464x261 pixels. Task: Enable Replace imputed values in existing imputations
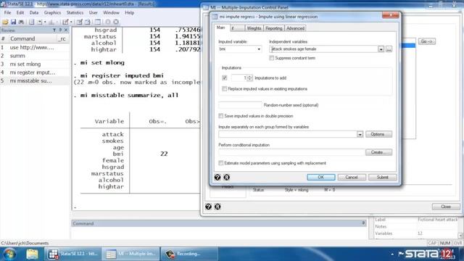click(224, 88)
